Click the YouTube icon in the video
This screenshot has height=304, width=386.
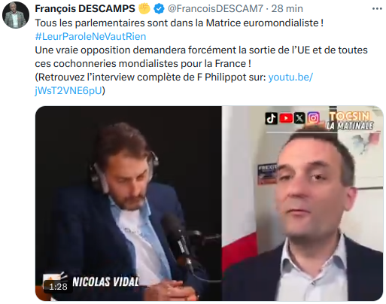point(286,118)
